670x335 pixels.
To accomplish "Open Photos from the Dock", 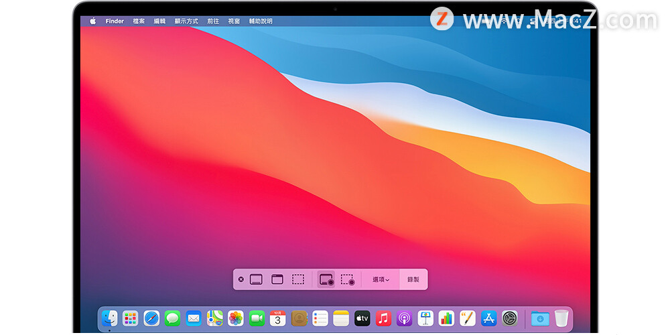I will point(236,318).
